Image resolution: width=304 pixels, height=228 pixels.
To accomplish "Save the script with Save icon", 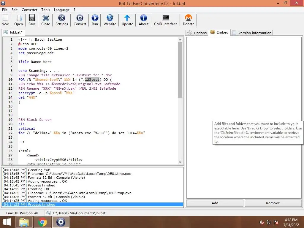I will coord(32,20).
